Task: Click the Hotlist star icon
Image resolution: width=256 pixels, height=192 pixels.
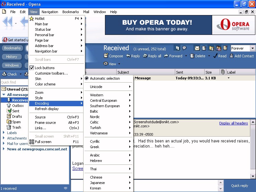Action: (32, 19)
